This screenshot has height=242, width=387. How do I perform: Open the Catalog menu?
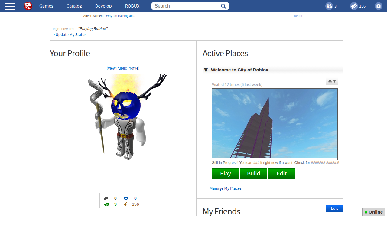point(74,6)
